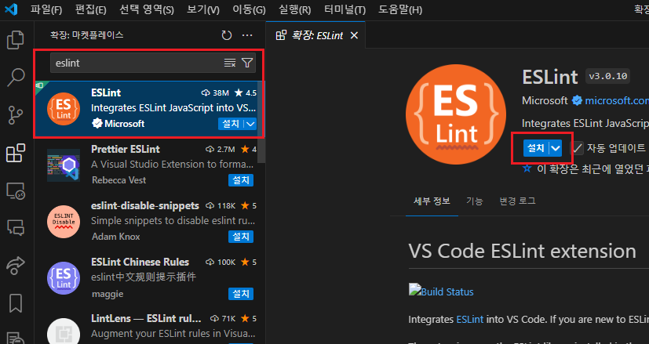Click the extension icon on ESLint tab
This screenshot has height=344, width=649.
point(281,35)
